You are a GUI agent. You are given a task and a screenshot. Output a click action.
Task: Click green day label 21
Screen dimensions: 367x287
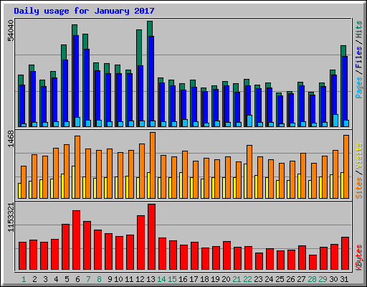(x=237, y=279)
